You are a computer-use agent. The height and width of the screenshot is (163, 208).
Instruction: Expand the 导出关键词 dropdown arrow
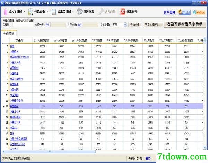coord(73,12)
